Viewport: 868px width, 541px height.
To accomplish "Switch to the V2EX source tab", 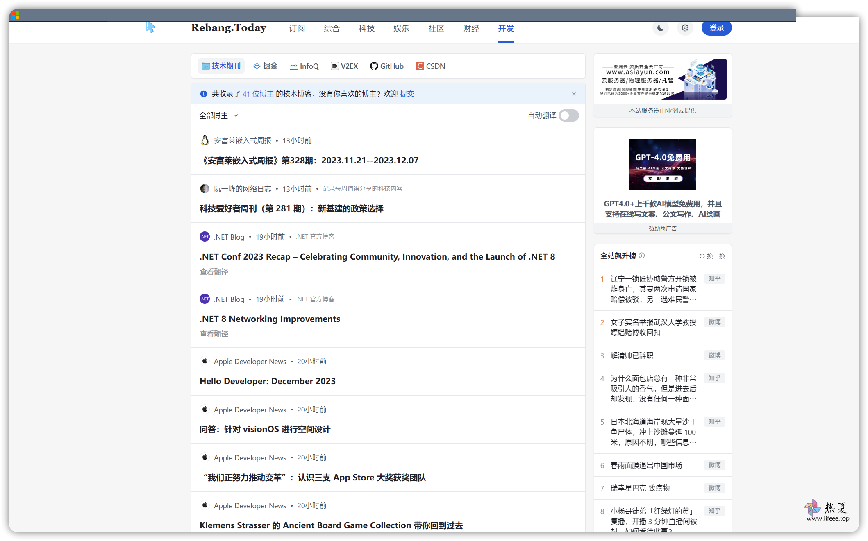I will click(x=344, y=66).
